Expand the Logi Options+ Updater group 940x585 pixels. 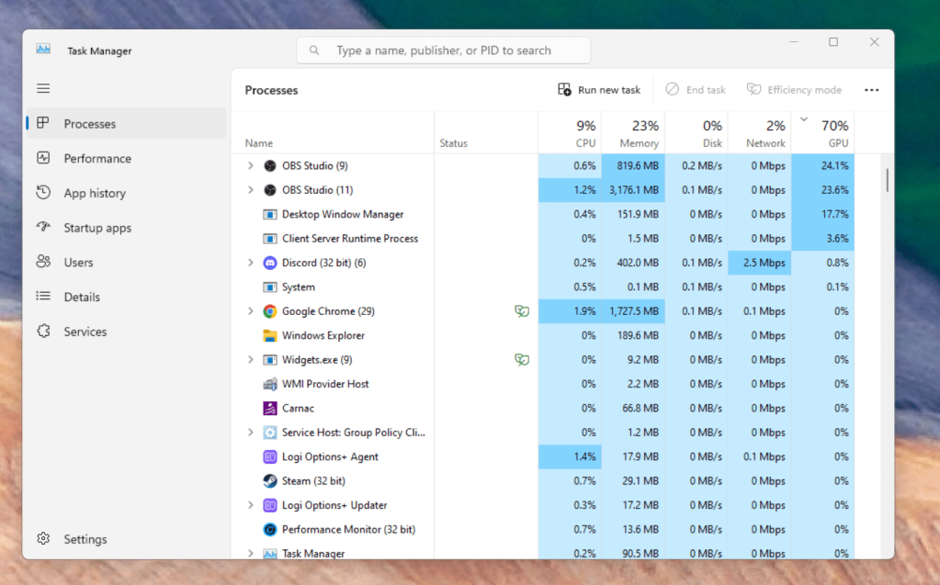pos(251,505)
